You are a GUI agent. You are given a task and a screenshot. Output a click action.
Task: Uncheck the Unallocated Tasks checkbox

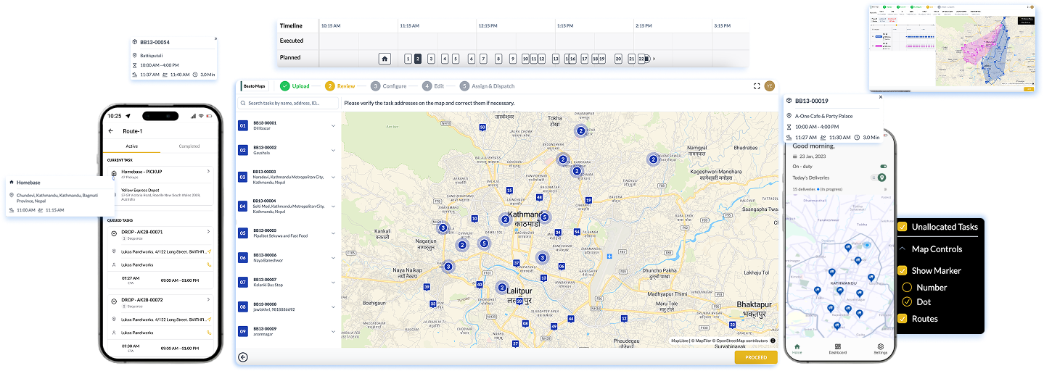click(x=902, y=227)
